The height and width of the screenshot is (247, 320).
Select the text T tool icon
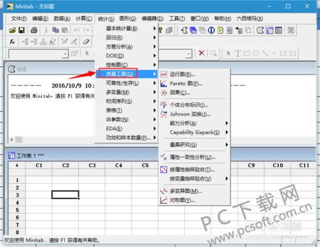click(x=238, y=53)
